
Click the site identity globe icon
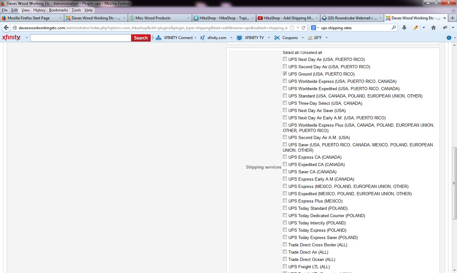(x=15, y=28)
